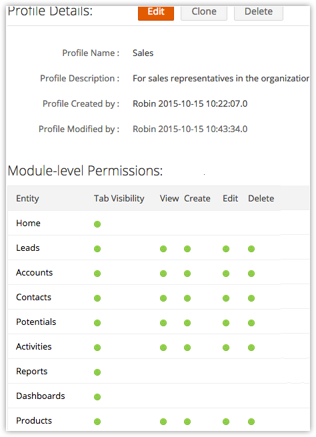Click Accounts Edit permission dot

click(x=226, y=274)
